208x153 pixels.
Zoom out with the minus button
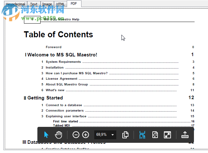click(76, 135)
